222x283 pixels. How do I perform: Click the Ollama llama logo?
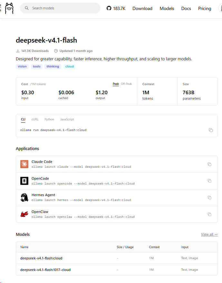[9, 8]
